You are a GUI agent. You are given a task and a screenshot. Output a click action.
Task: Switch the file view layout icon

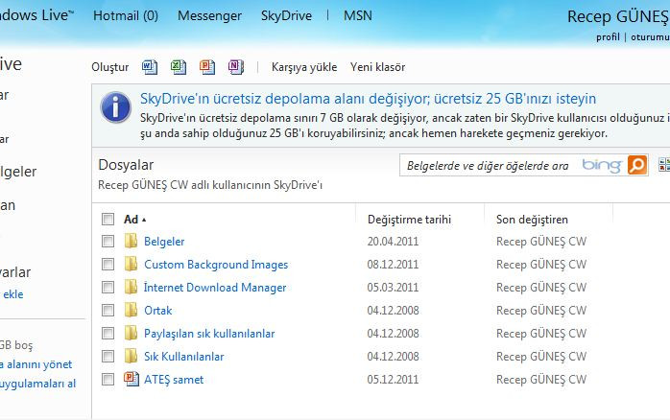coord(664,165)
